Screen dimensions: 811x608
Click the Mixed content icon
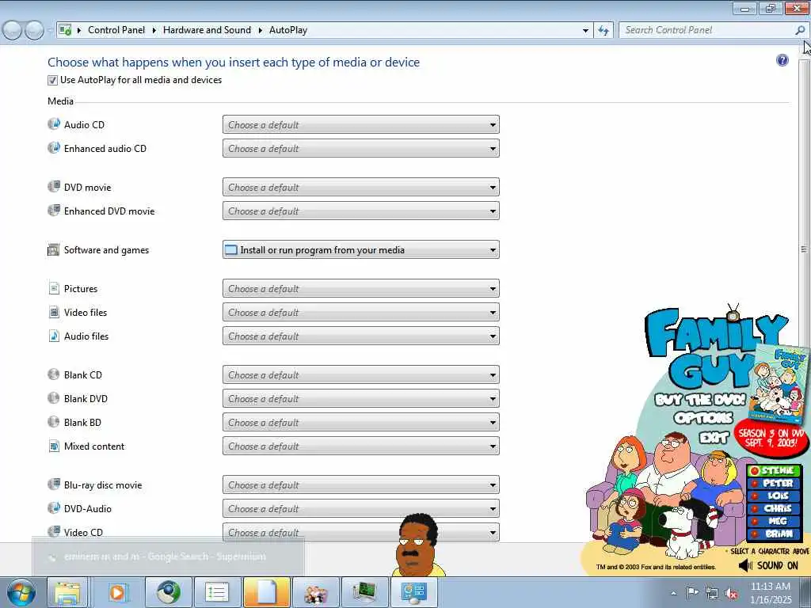click(54, 446)
